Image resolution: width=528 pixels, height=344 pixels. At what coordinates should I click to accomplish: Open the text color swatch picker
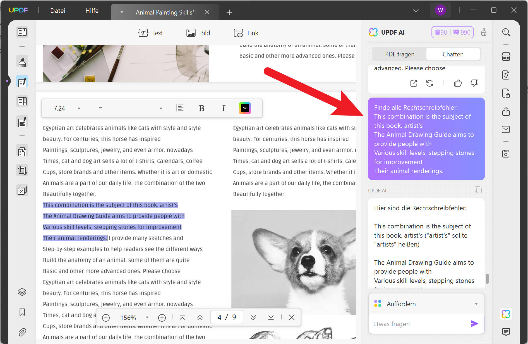pyautogui.click(x=245, y=108)
